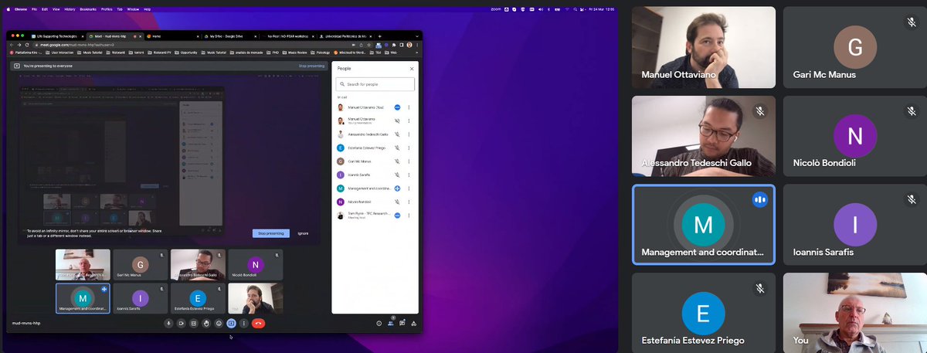Open options menu for Estefania Estevez Priego
The width and height of the screenshot is (927, 353).
409,148
